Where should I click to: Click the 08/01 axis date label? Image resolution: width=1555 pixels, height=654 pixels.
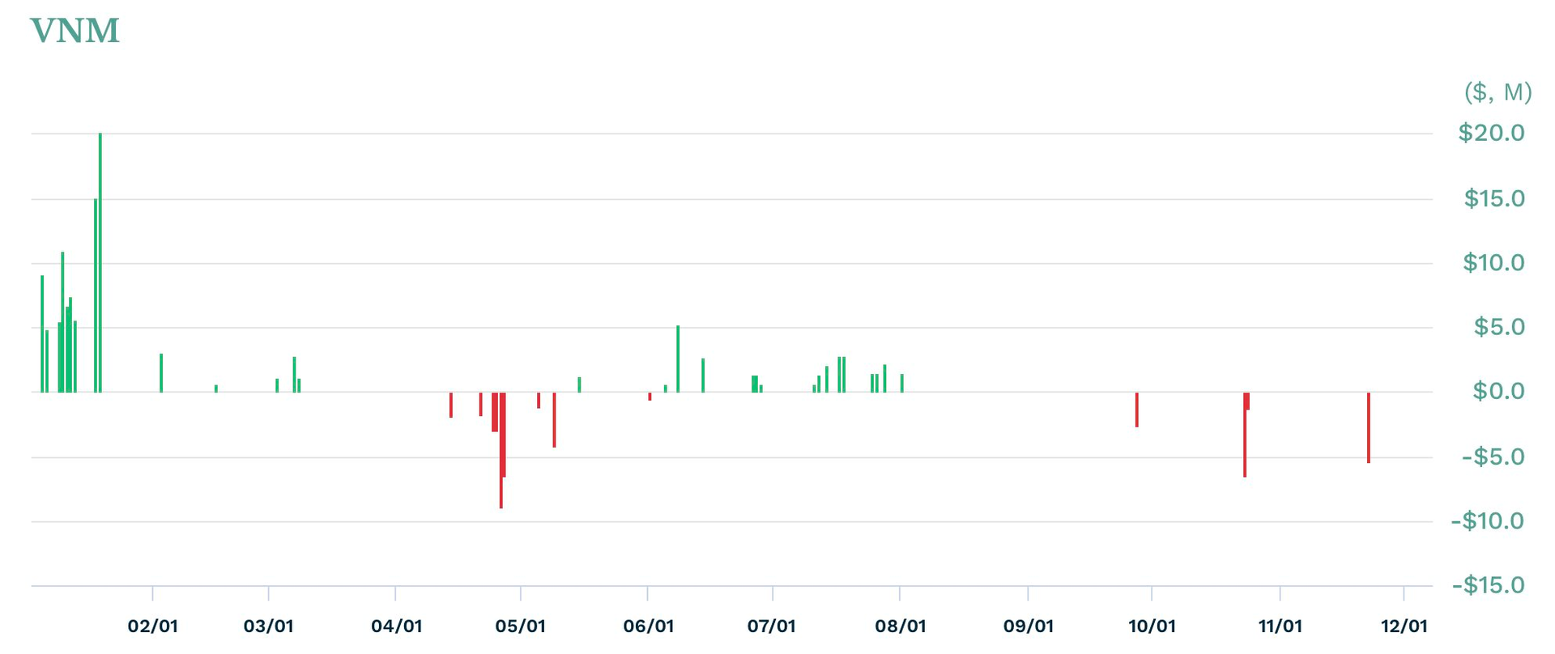point(901,626)
